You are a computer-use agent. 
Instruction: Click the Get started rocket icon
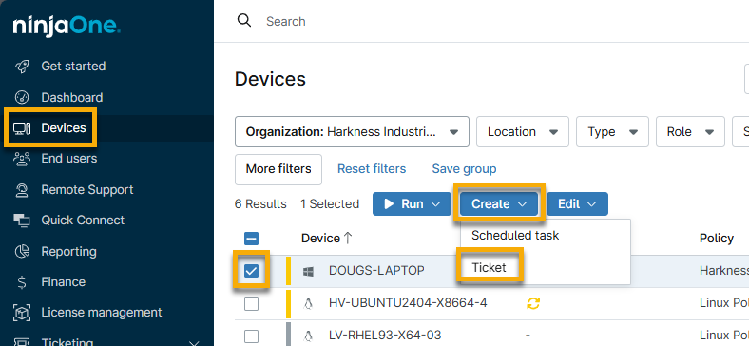pyautogui.click(x=22, y=67)
